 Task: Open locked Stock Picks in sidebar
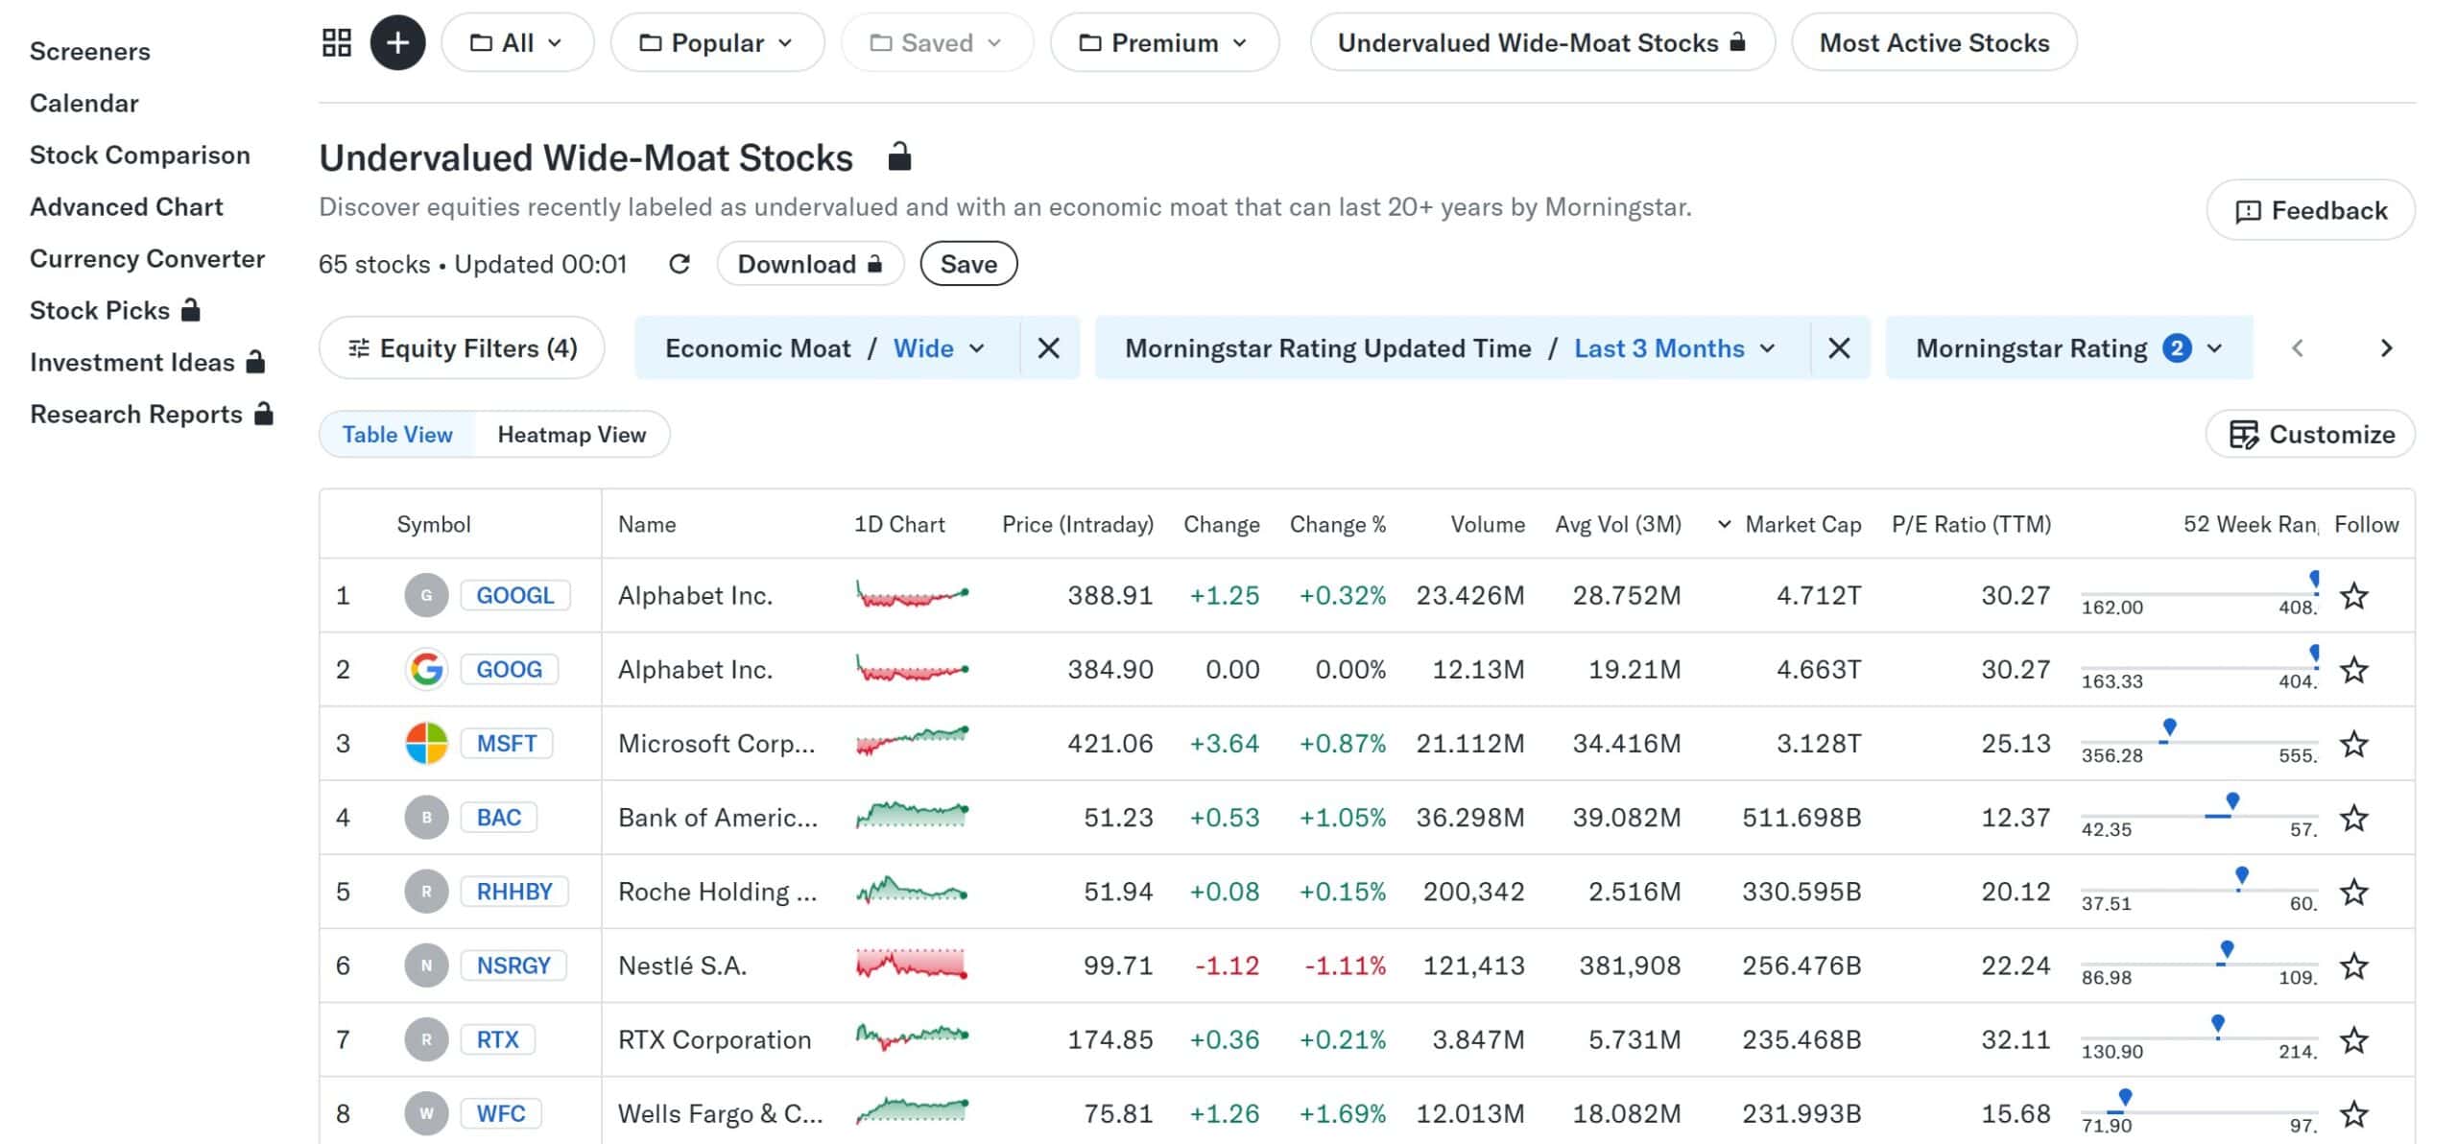click(115, 311)
